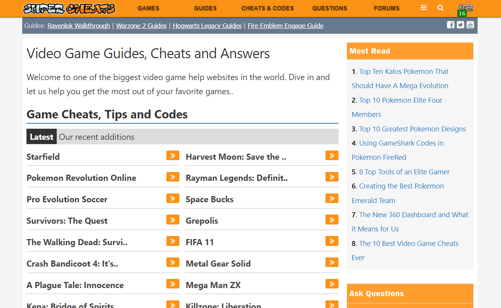Open Rayman Legends: Definit.. link
The image size is (501, 308).
click(237, 178)
